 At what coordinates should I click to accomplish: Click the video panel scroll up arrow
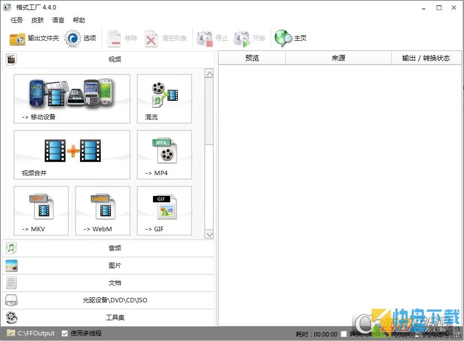209,73
